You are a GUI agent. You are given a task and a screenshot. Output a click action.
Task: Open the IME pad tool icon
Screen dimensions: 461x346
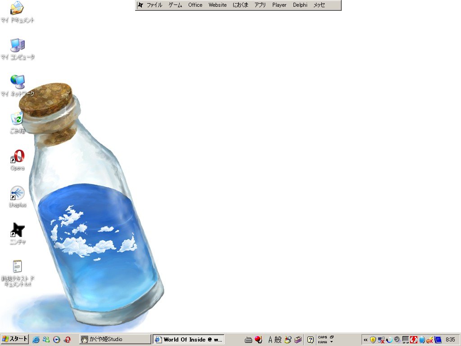pyautogui.click(x=288, y=340)
